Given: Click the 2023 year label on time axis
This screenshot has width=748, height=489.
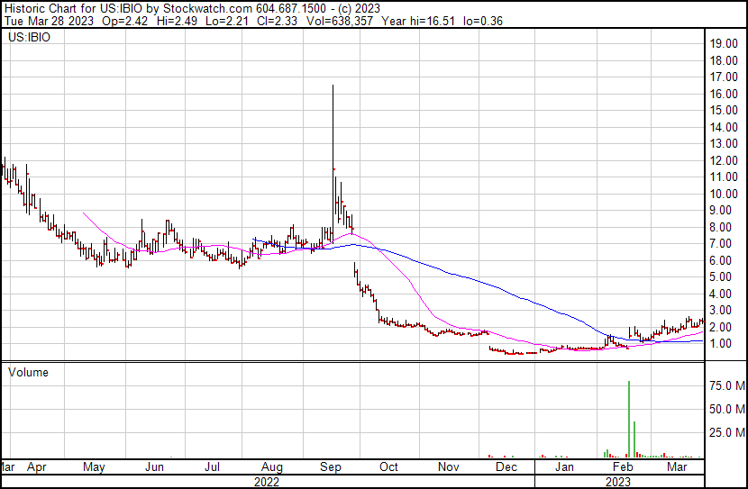Looking at the screenshot, I should [x=619, y=481].
